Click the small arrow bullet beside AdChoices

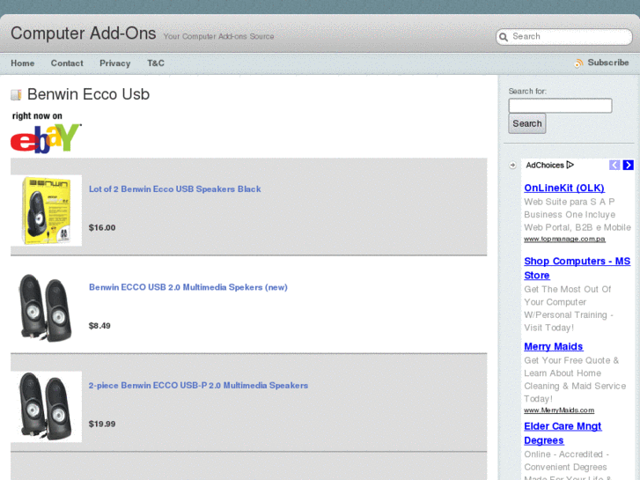(512, 165)
